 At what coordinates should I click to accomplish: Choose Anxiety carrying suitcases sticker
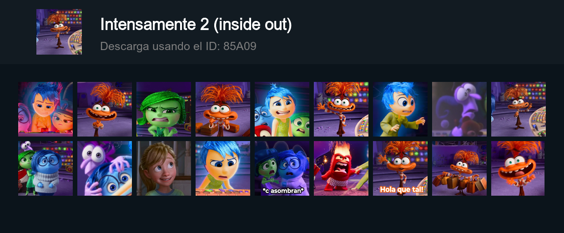(459, 168)
